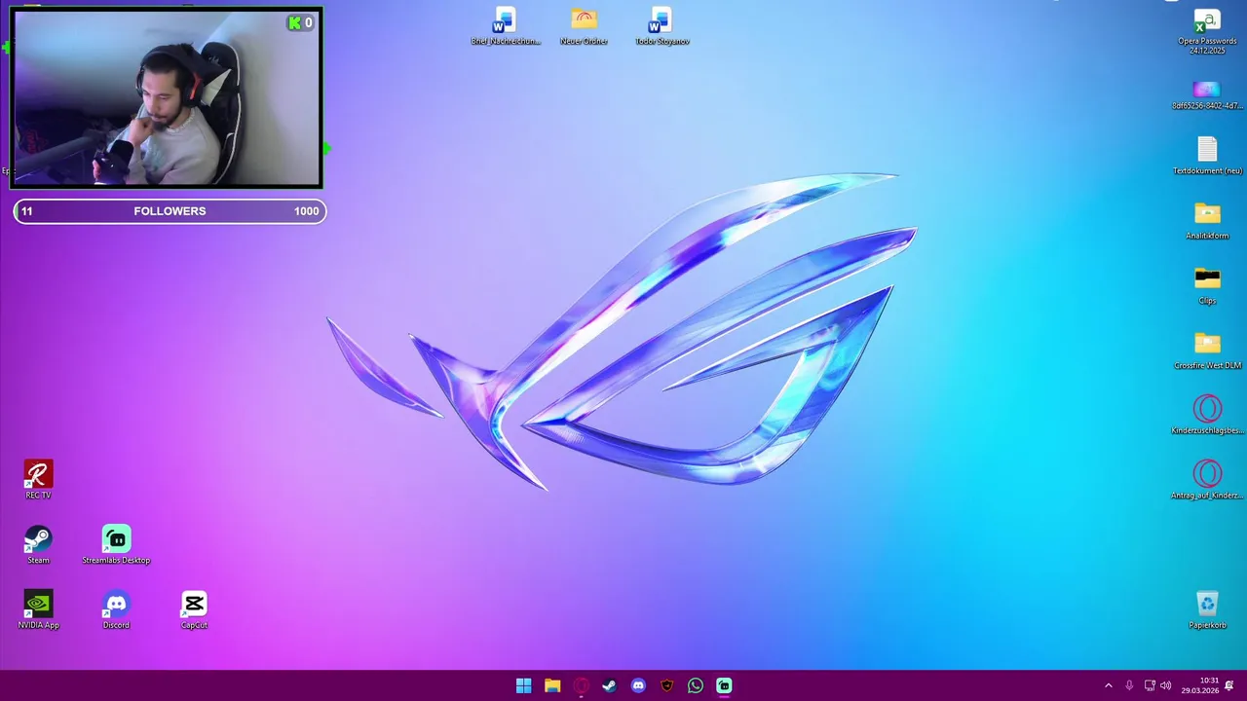Open Streamlabs Desktop shortcut on the desktop
This screenshot has height=701, width=1247.
[x=116, y=545]
